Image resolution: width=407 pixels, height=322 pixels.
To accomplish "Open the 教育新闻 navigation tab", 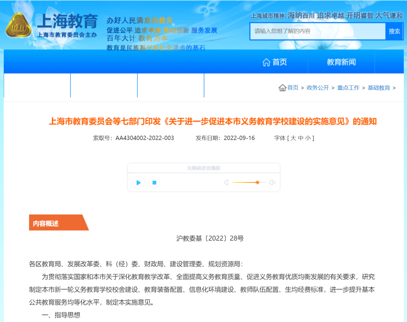I will pyautogui.click(x=341, y=62).
